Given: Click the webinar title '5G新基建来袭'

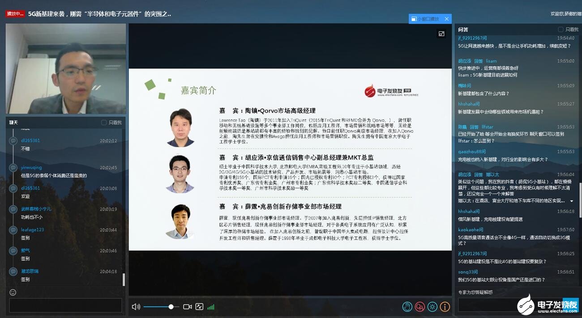Looking at the screenshot, I should tap(100, 14).
